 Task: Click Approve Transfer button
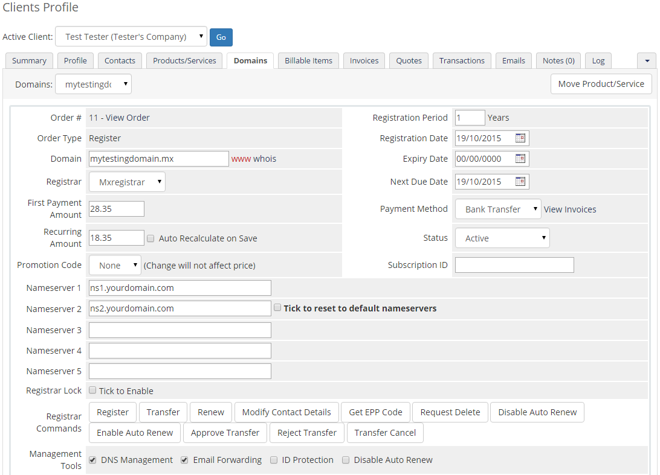[x=225, y=433]
